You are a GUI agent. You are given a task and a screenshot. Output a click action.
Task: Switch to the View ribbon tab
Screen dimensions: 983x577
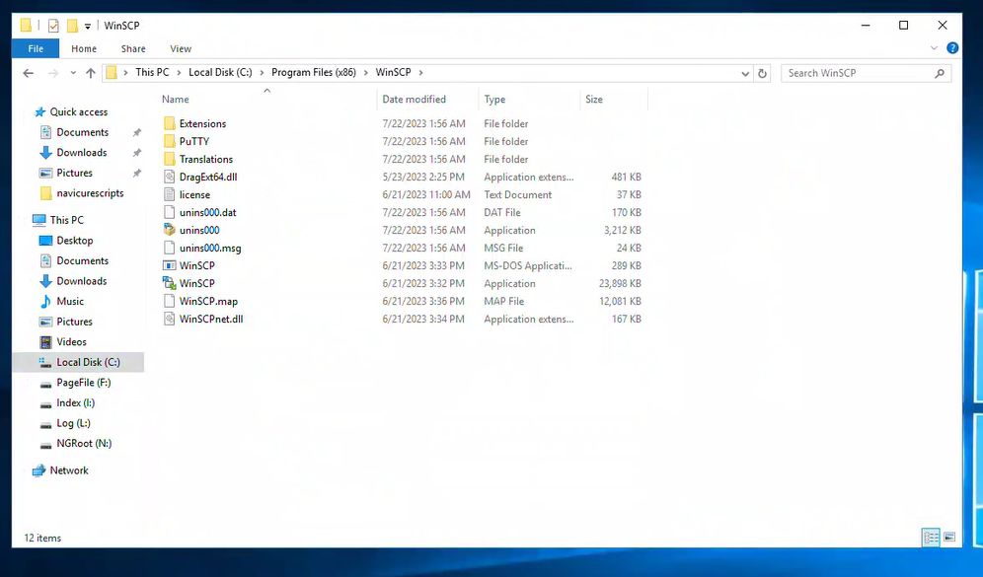[x=181, y=48]
